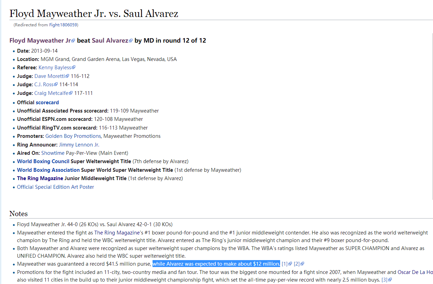Click the Notes section heading
The width and height of the screenshot is (433, 284).
pos(18,214)
